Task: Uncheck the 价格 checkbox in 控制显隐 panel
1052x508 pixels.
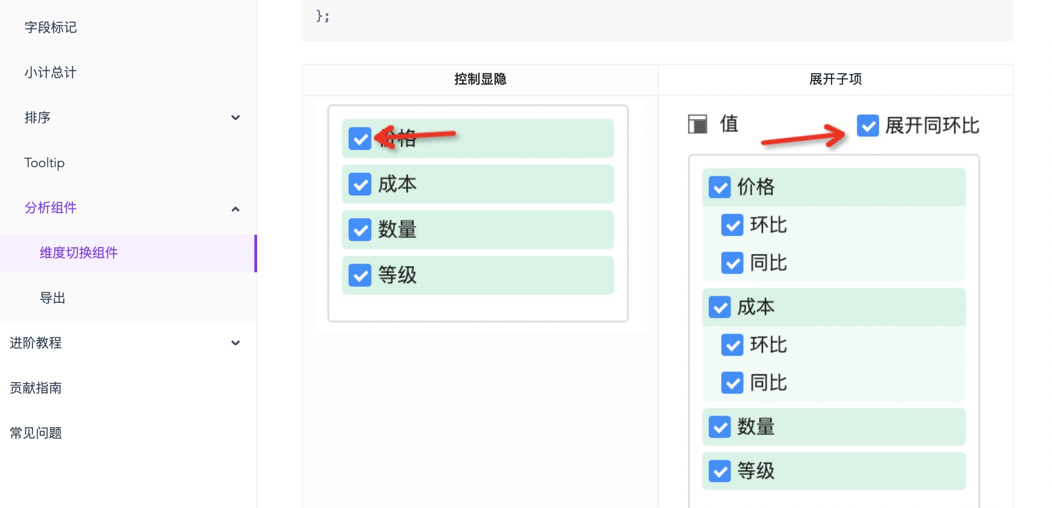Action: point(359,139)
